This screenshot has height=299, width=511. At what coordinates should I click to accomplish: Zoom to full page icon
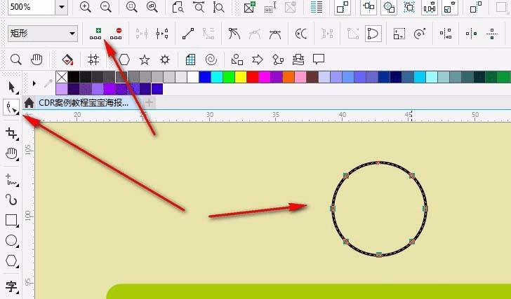pyautogui.click(x=178, y=7)
